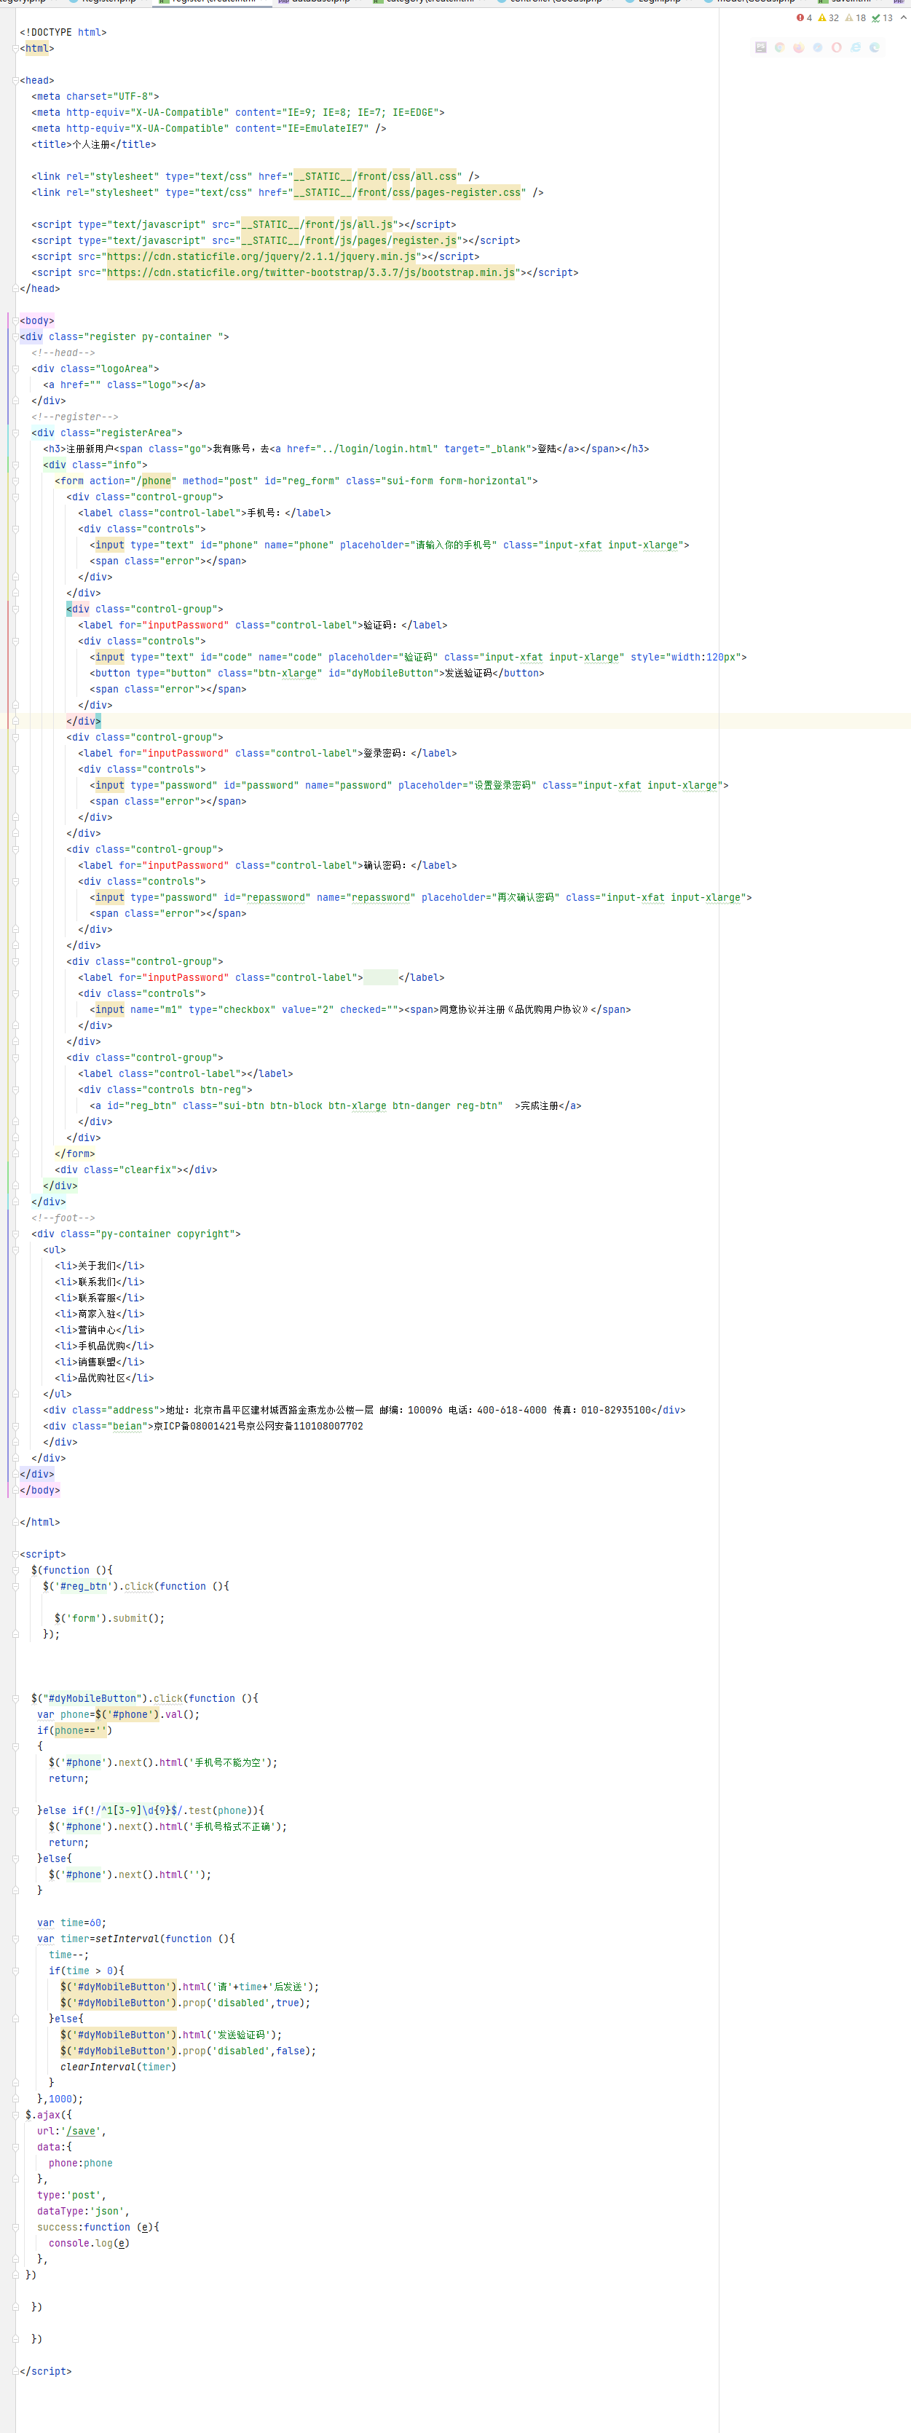The image size is (911, 2433).
Task: Click the dyMobileButton <button> element line
Action: coord(318,674)
